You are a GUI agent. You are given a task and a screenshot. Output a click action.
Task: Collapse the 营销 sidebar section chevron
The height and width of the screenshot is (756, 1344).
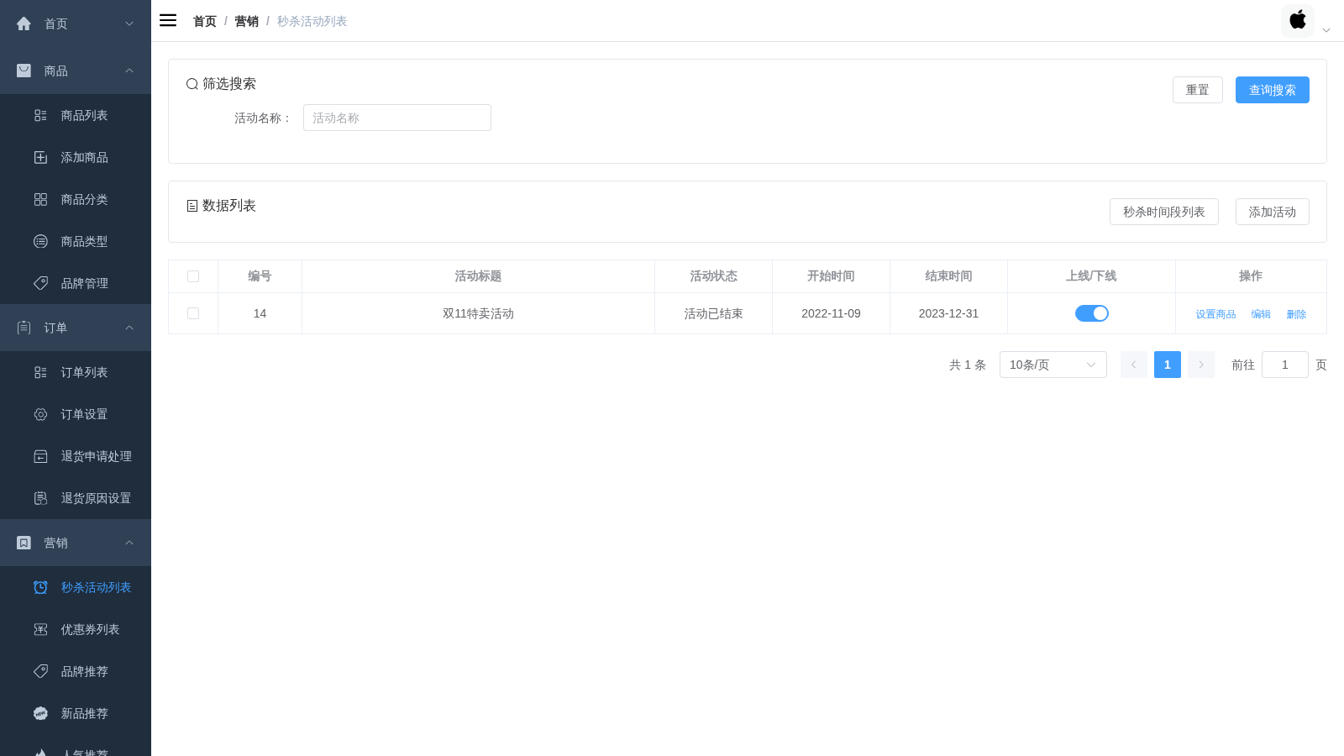pos(129,543)
